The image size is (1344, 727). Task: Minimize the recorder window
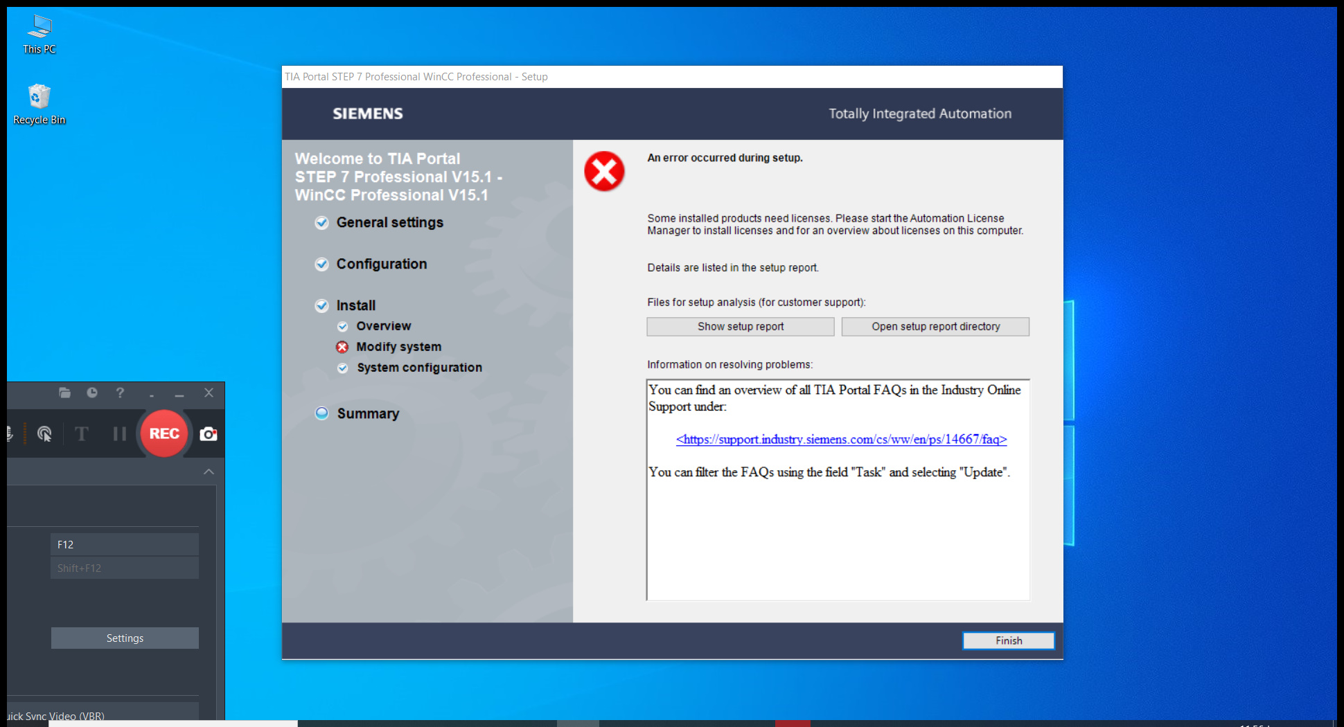click(x=179, y=395)
